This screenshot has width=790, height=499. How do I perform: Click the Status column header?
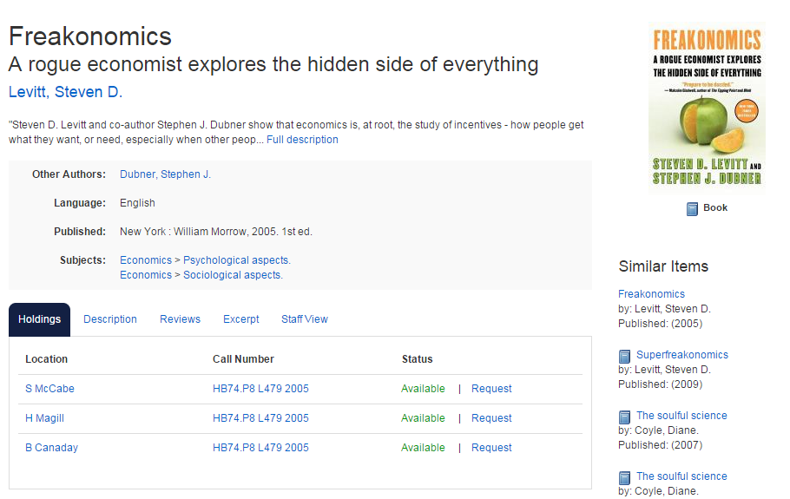418,359
